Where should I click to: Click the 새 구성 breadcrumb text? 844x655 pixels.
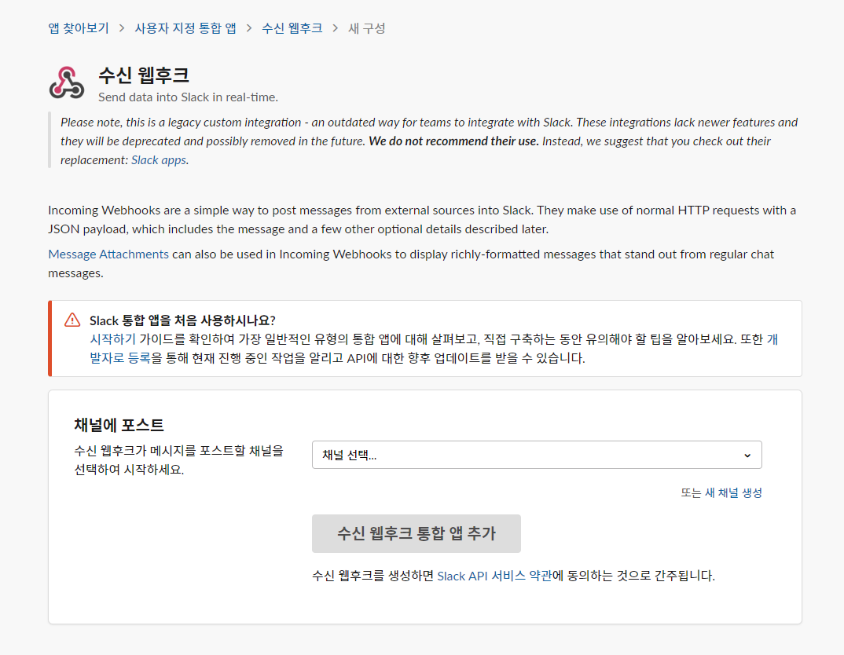[x=366, y=28]
